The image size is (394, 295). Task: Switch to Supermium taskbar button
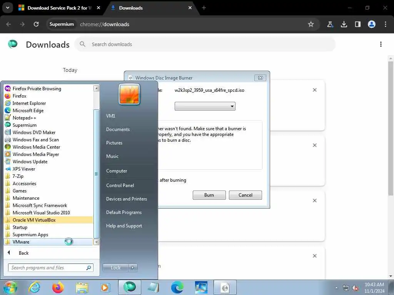coord(130,287)
